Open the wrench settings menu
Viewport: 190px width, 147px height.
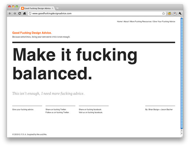180,13
